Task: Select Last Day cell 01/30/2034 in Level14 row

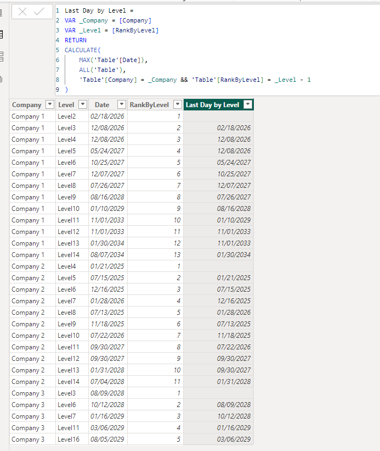Action: pos(219,254)
